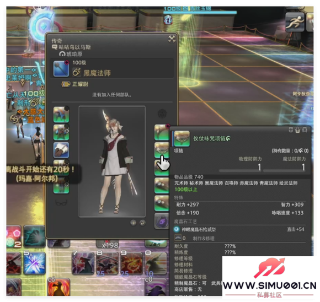Close the character inspection window

click(172, 39)
